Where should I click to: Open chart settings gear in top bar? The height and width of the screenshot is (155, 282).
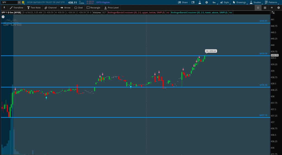207,2
